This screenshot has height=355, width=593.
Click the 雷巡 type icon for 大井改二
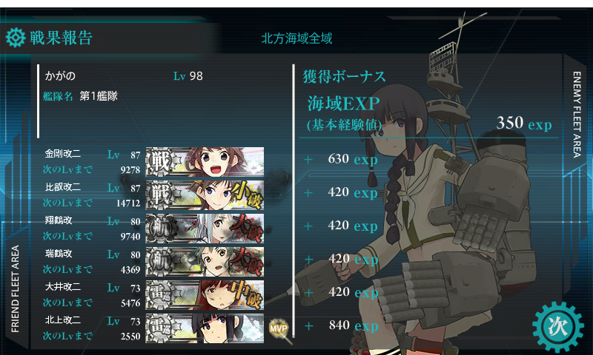pos(160,294)
